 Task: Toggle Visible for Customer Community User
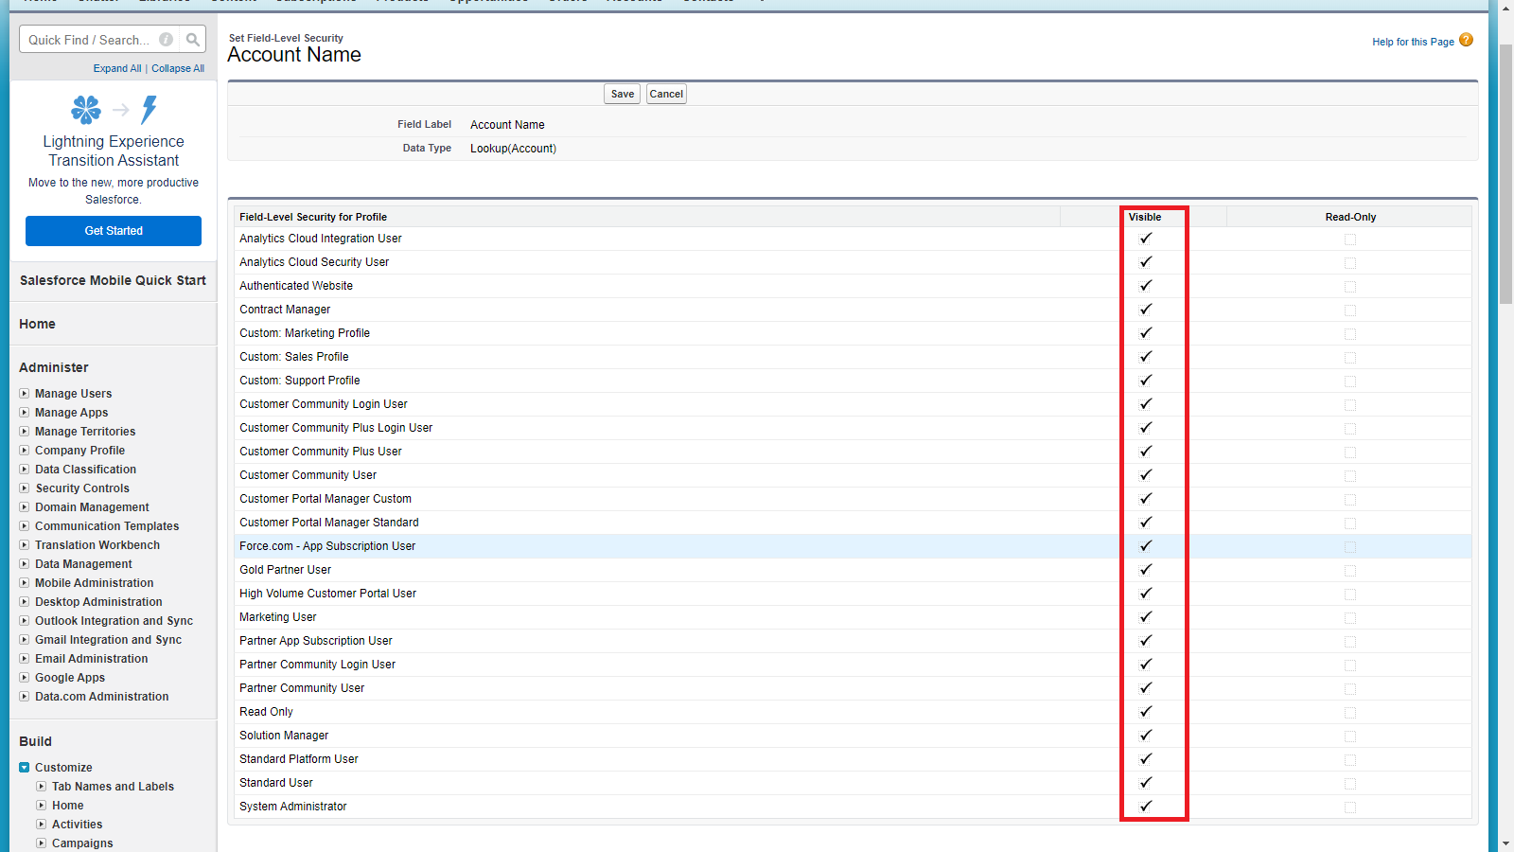point(1146,475)
